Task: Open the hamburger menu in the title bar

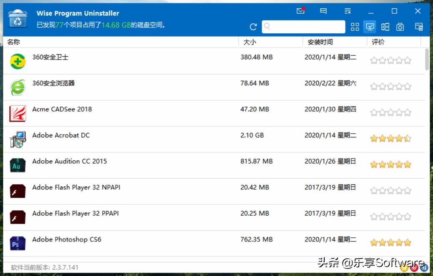Action: click(x=347, y=11)
